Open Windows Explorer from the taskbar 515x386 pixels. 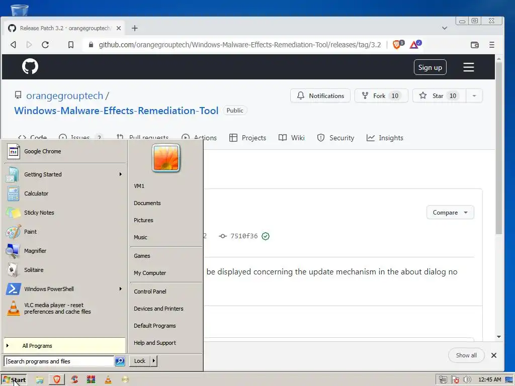pyautogui.click(x=40, y=380)
